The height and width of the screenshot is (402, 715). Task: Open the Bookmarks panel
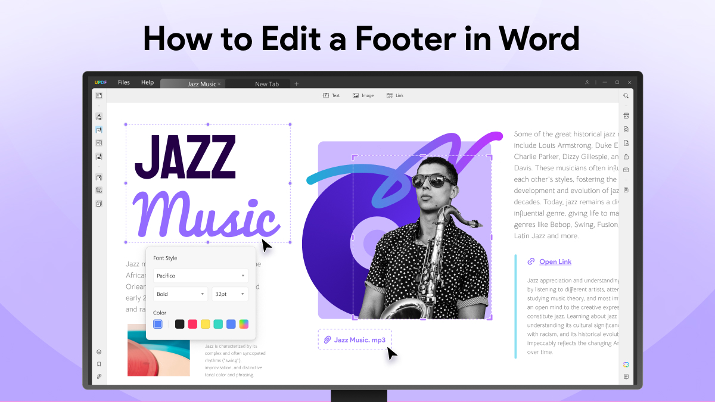[x=99, y=364]
